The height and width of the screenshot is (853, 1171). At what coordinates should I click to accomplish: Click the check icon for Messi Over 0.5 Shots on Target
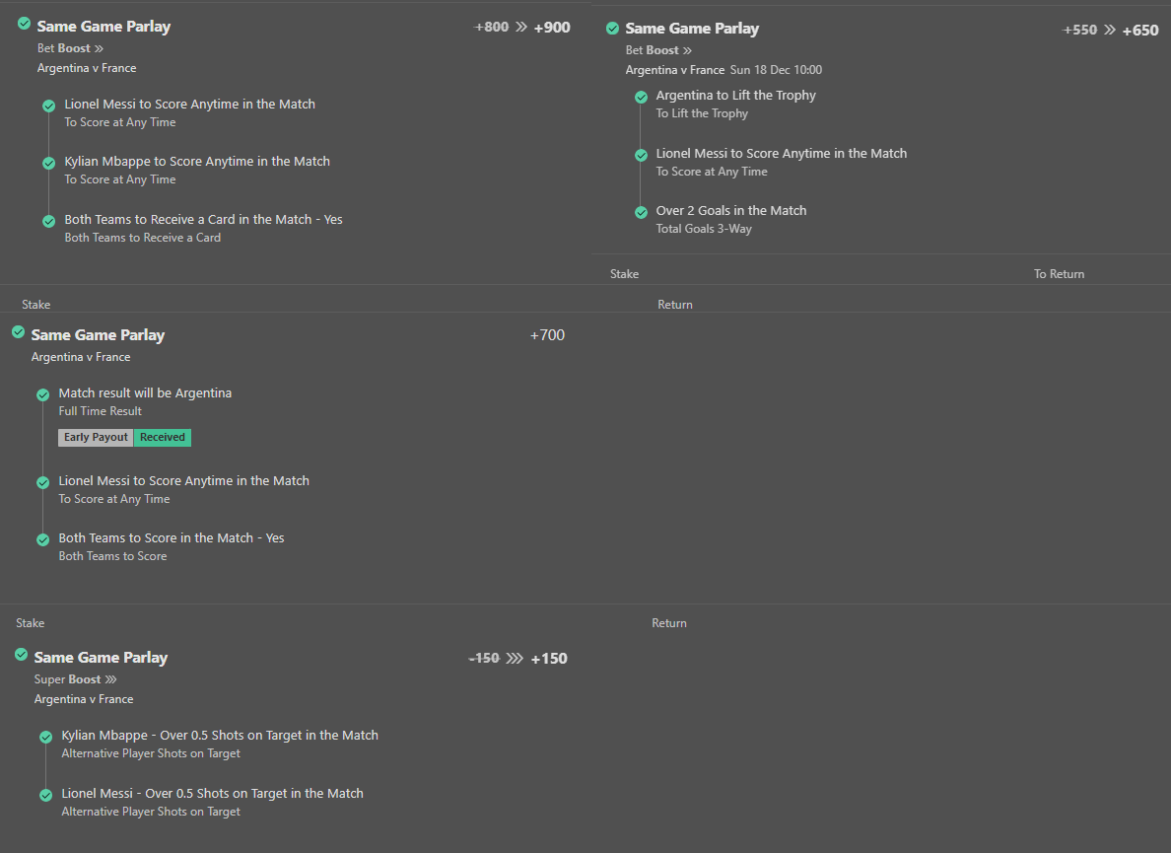point(45,795)
